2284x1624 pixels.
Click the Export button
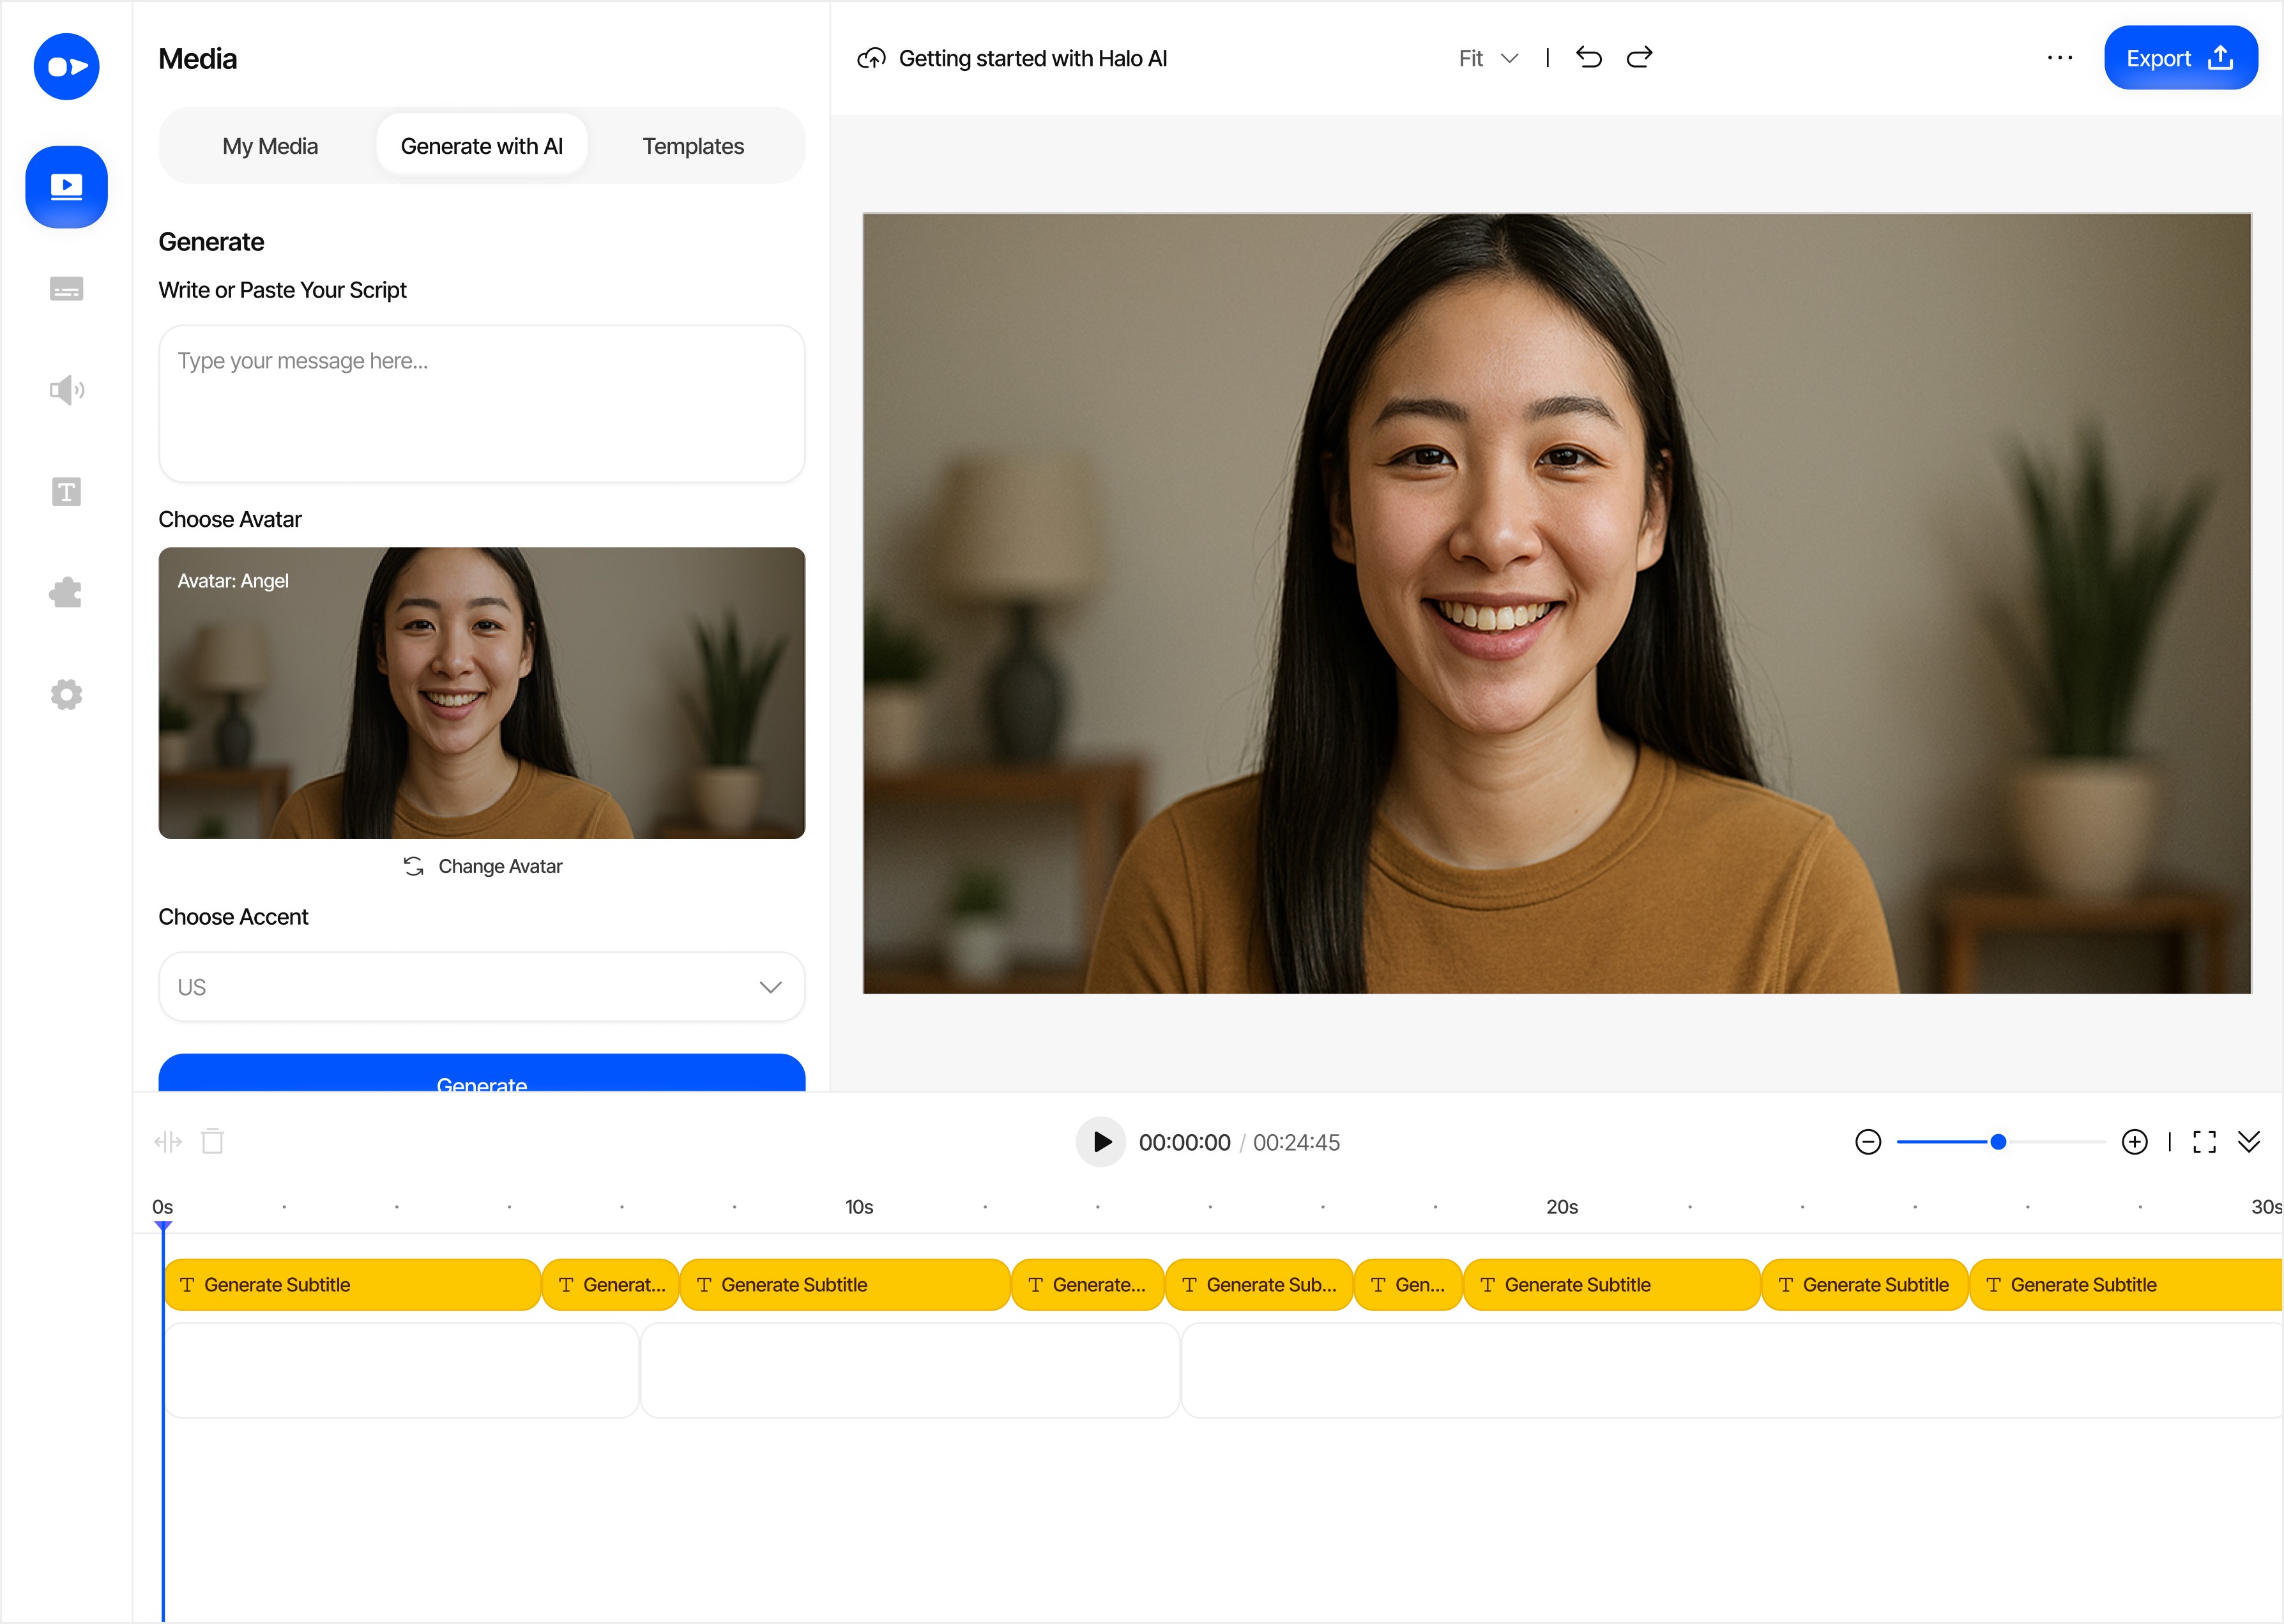click(2181, 58)
